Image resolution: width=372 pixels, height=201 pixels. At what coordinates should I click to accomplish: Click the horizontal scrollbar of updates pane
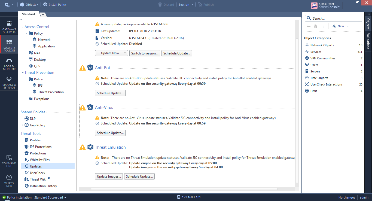(184, 189)
